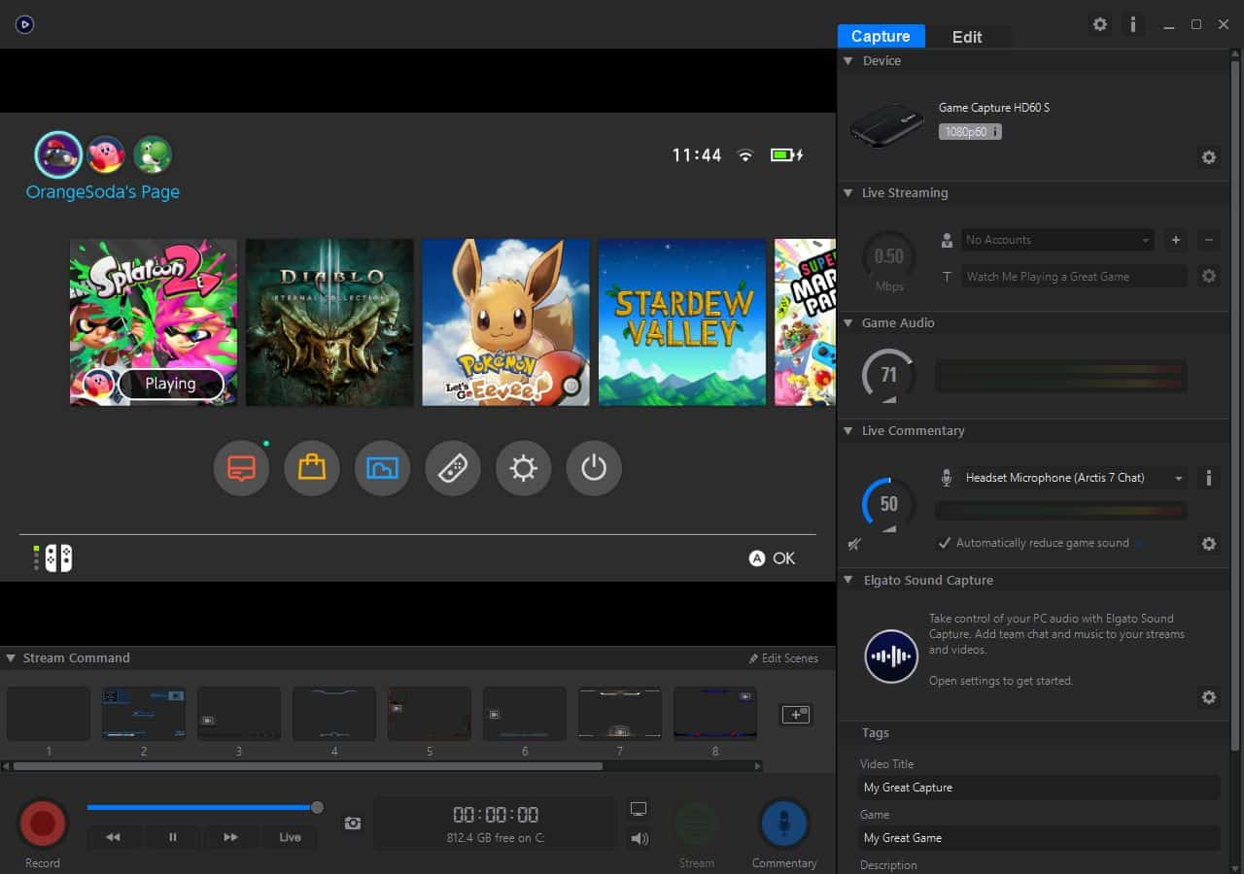Remove streaming account with the minus button
Image resolution: width=1244 pixels, height=874 pixels.
click(1209, 240)
